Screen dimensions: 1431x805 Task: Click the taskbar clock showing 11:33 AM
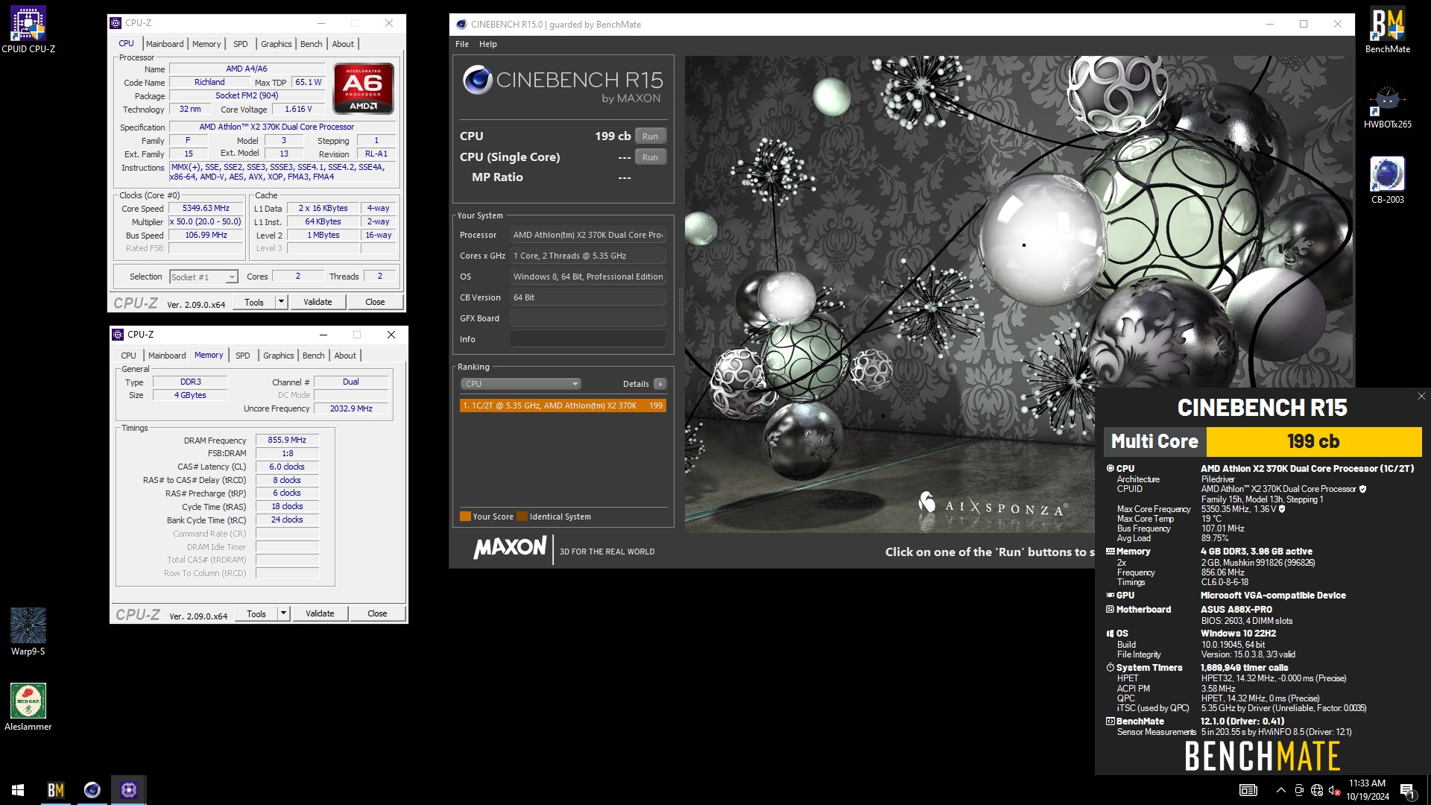click(x=1367, y=790)
